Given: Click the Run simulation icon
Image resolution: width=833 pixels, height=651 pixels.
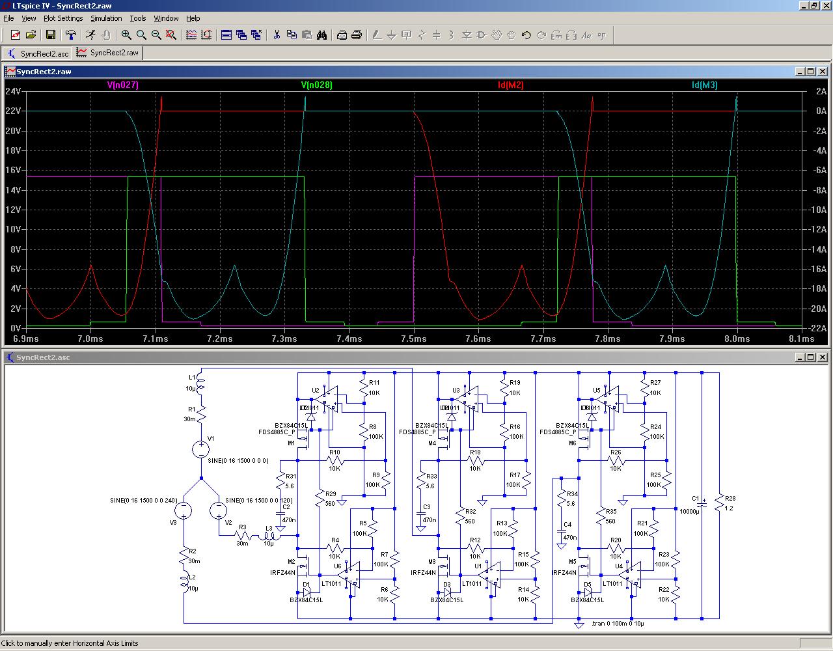Looking at the screenshot, I should point(90,35).
